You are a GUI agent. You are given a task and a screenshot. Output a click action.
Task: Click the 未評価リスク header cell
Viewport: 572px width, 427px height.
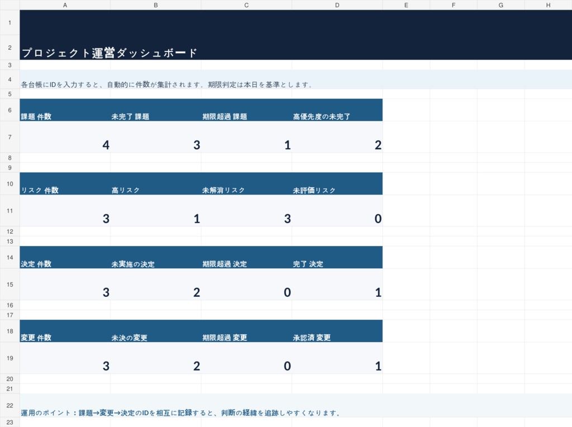(337, 183)
